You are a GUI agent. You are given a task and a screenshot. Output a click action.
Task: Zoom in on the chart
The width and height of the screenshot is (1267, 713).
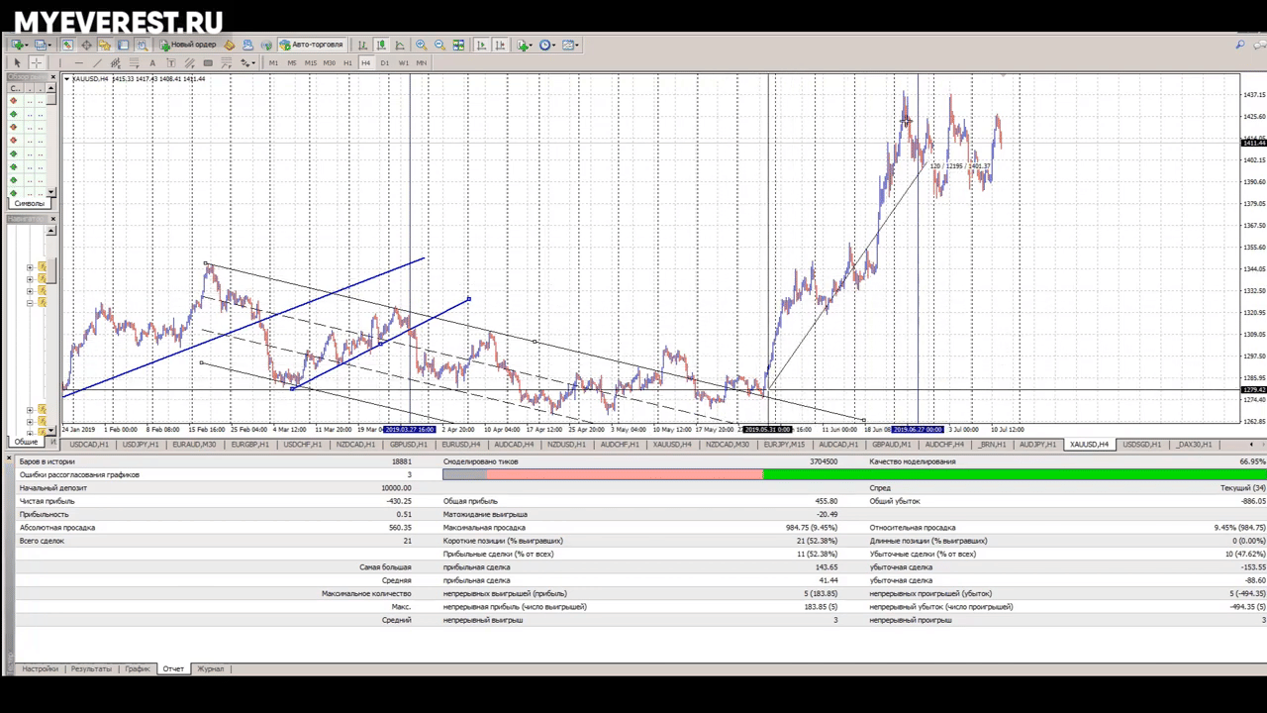(421, 45)
